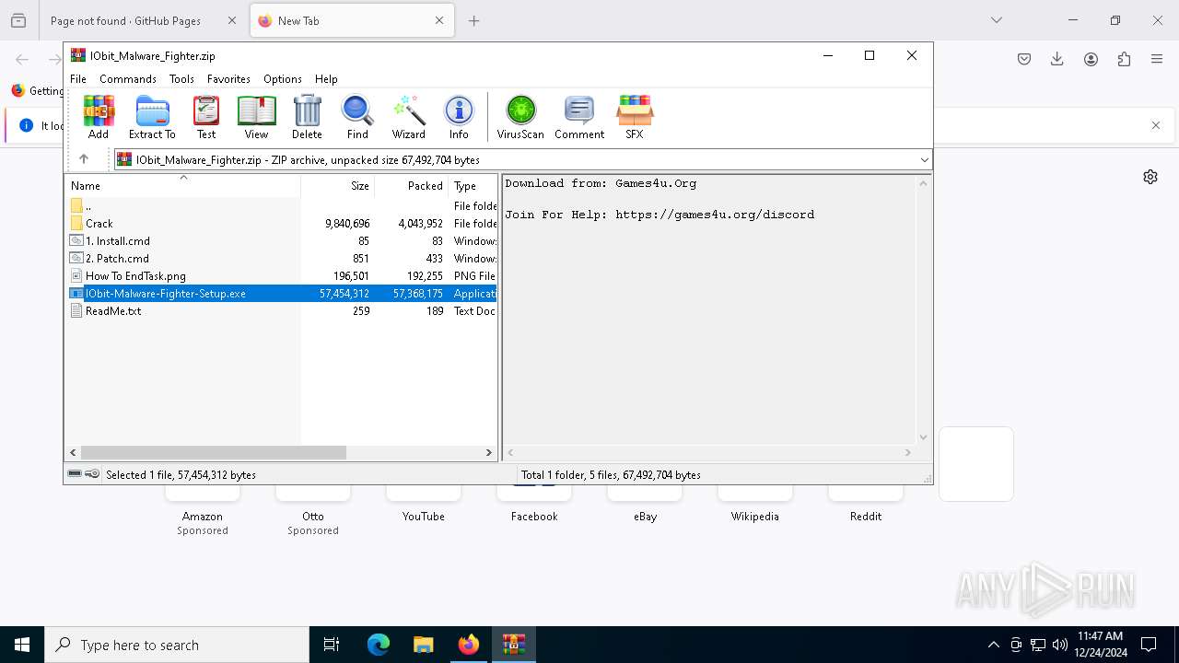The image size is (1179, 663).
Task: Open the Windows notification center
Action: point(1149,645)
